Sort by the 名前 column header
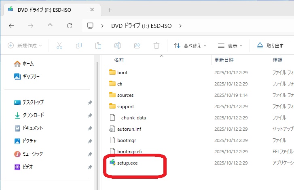Image resolution: width=294 pixels, height=190 pixels. (x=119, y=60)
